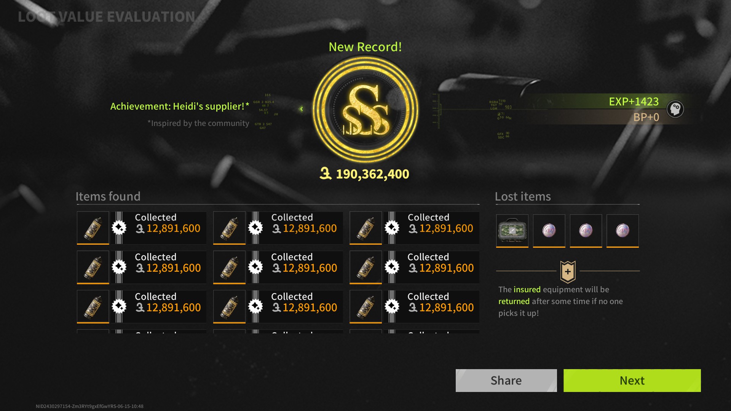The height and width of the screenshot is (411, 731).
Task: Click first collected canister item thumbnail
Action: pyautogui.click(x=93, y=228)
